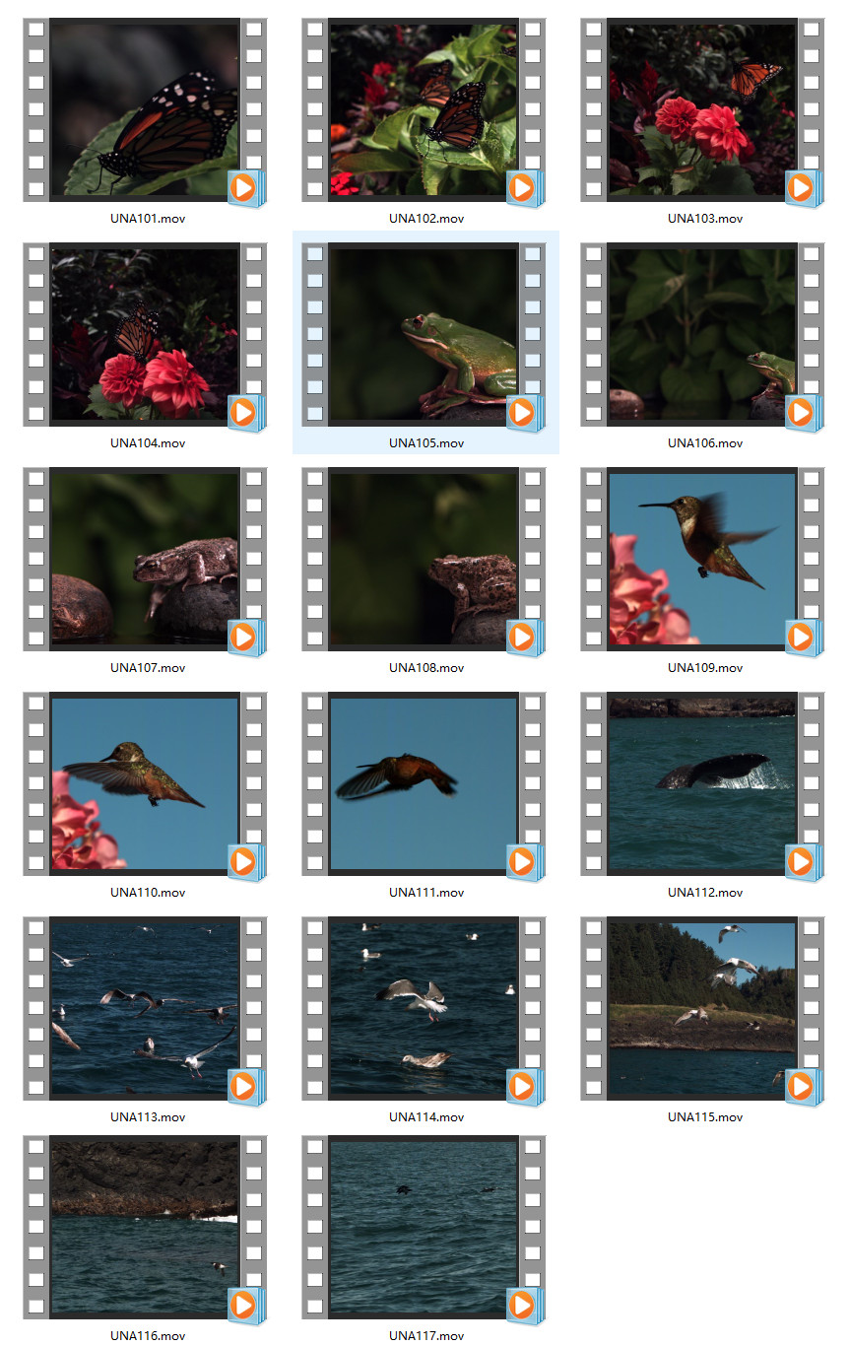Click the file name UNA106.mov

[705, 443]
